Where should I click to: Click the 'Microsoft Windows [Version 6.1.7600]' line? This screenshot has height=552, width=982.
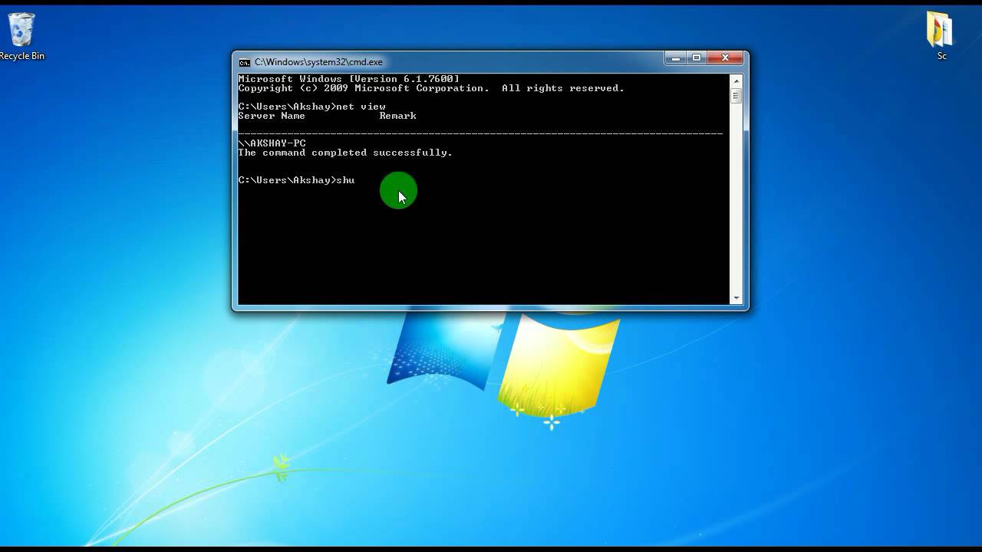click(x=349, y=79)
